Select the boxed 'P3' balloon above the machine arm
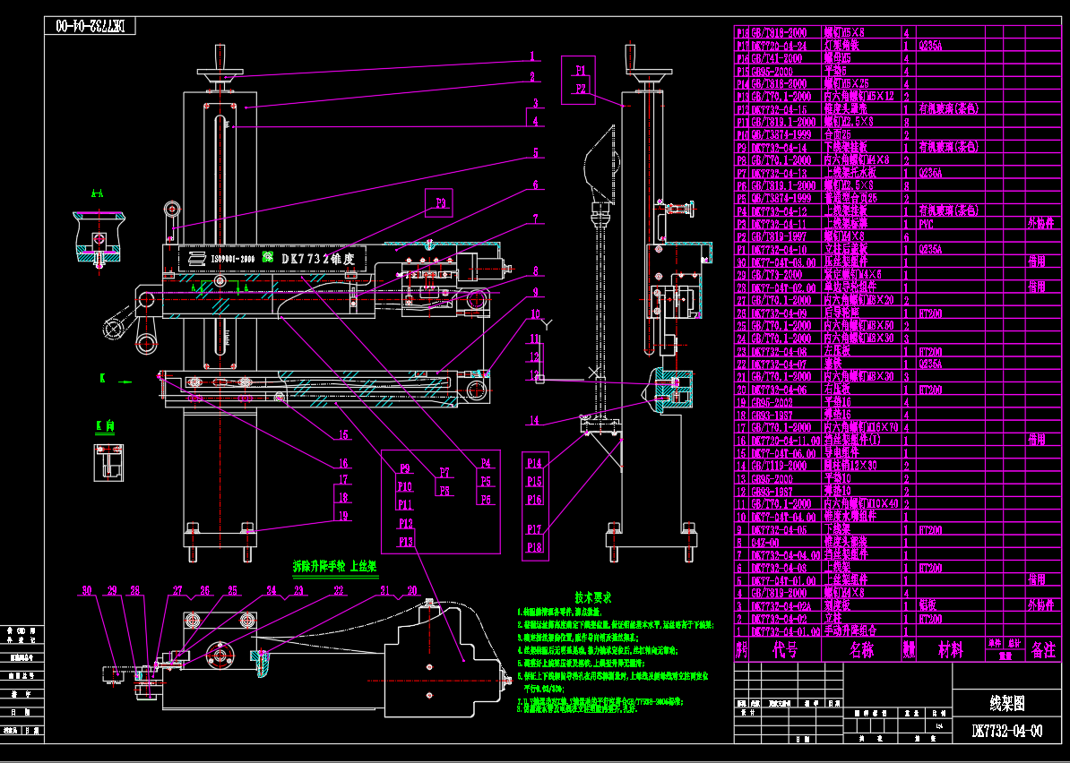This screenshot has width=1070, height=763. tap(439, 202)
